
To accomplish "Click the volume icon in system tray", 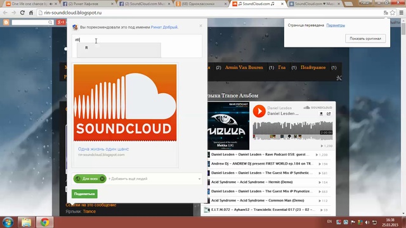I will click(x=367, y=222).
